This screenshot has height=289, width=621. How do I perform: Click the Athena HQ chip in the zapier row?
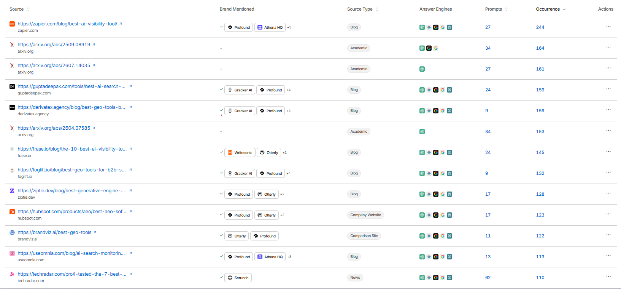270,27
